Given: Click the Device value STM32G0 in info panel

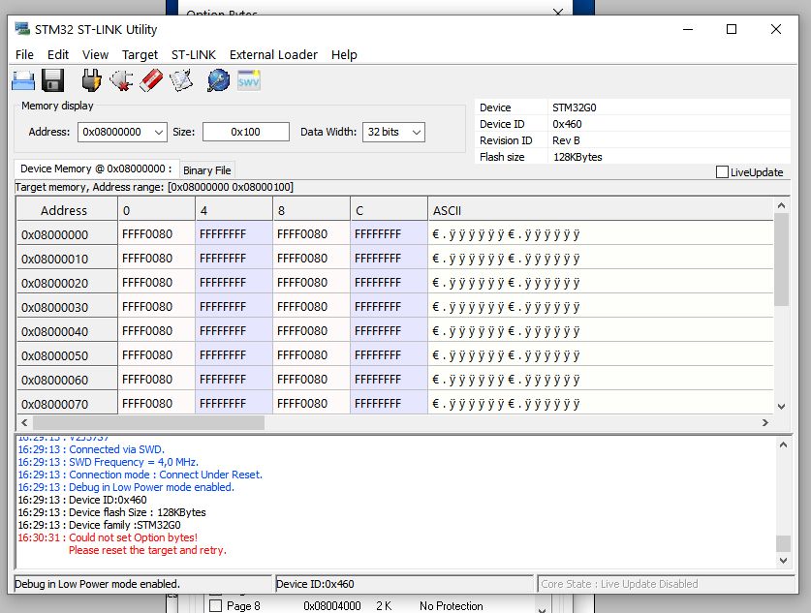Looking at the screenshot, I should tap(575, 107).
